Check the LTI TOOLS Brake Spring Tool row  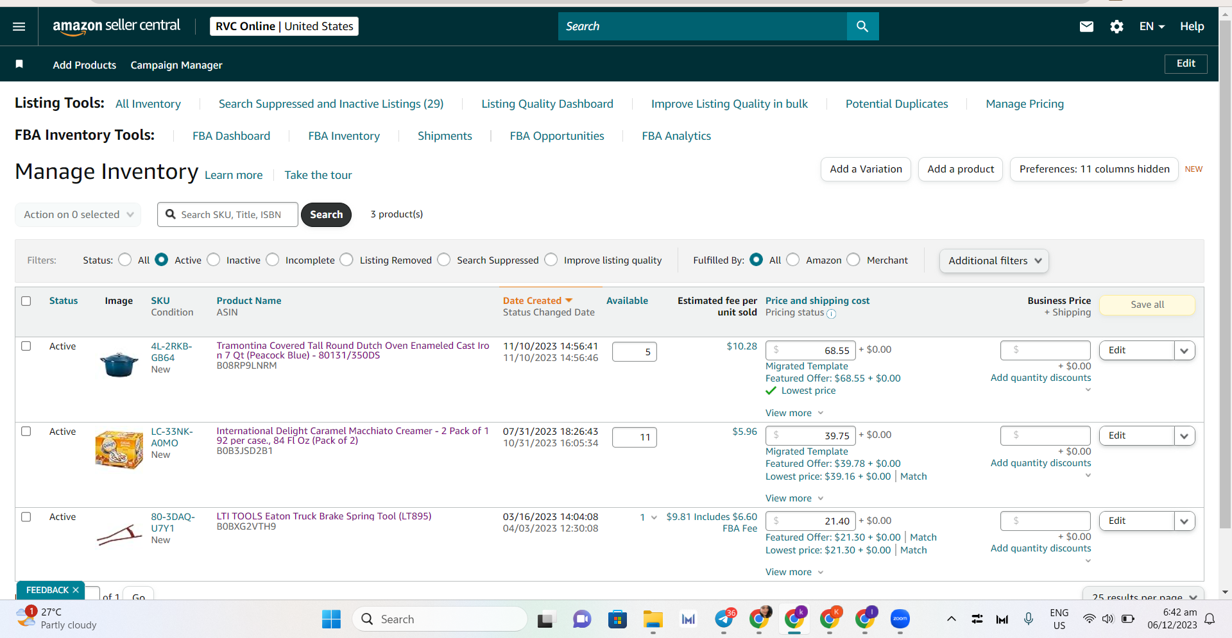(26, 517)
